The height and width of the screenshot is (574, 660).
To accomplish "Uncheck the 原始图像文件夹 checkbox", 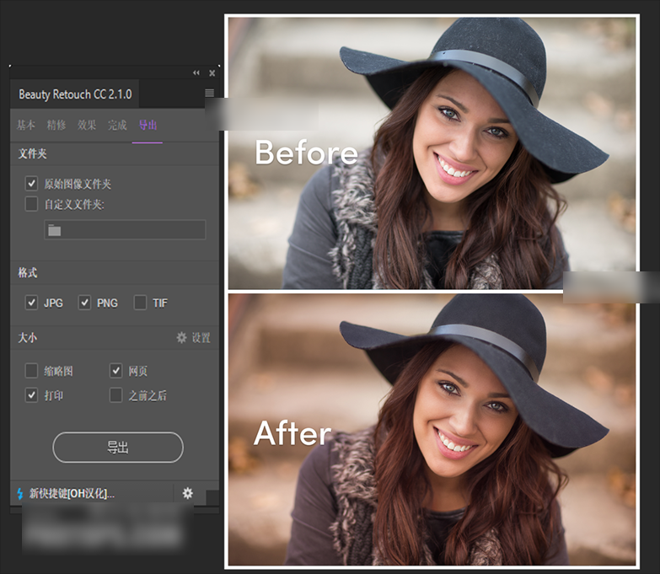I will tap(31, 183).
